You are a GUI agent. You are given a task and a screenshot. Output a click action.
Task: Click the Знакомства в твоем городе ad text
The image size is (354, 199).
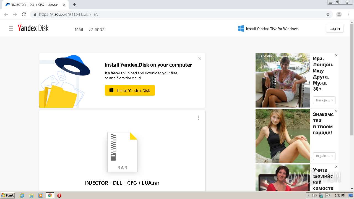pos(323,124)
